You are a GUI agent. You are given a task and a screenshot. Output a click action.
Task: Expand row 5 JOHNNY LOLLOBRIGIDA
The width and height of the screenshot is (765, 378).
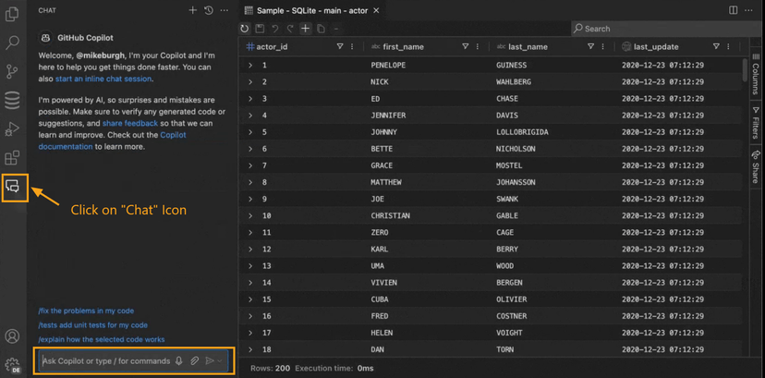click(x=250, y=132)
